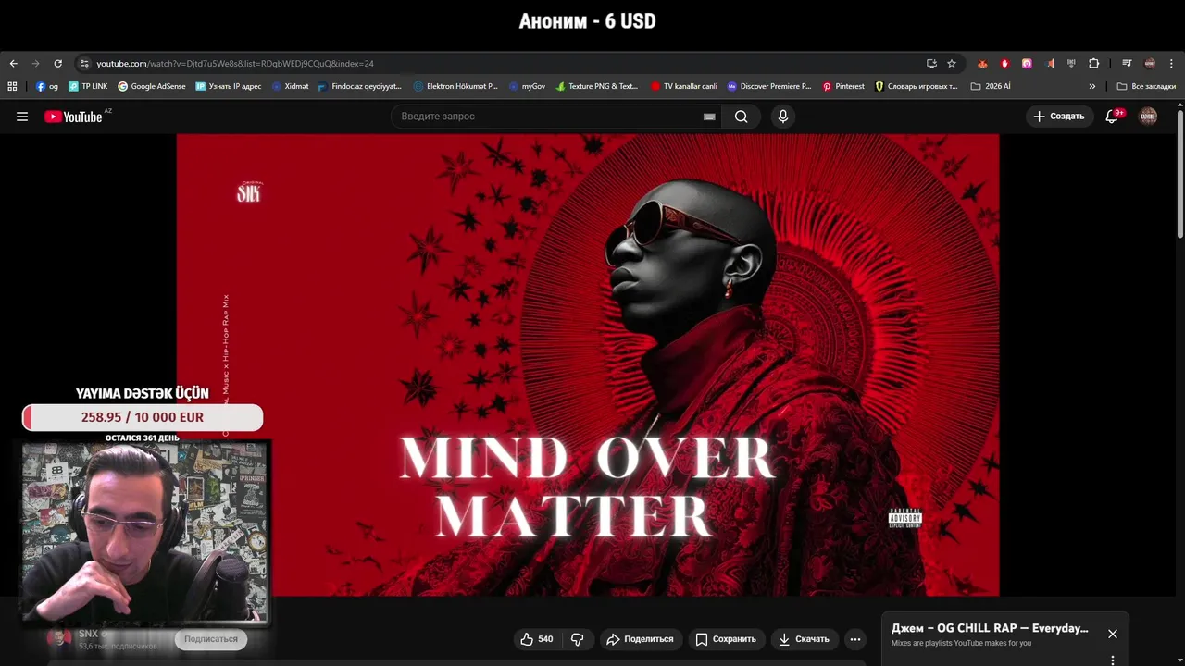
Task: Dislike the video with thumbs down
Action: click(x=578, y=639)
